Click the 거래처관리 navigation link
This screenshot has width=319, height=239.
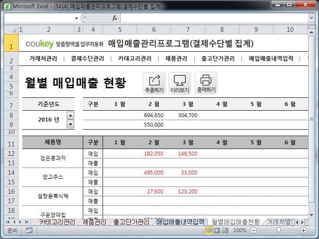click(x=43, y=59)
